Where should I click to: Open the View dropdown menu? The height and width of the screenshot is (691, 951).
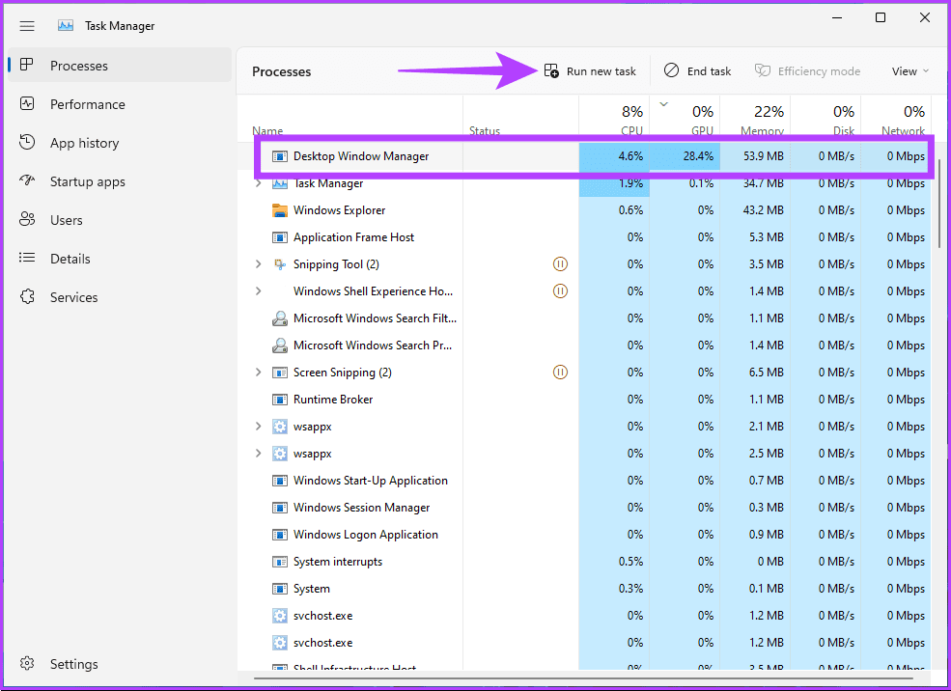(x=909, y=71)
